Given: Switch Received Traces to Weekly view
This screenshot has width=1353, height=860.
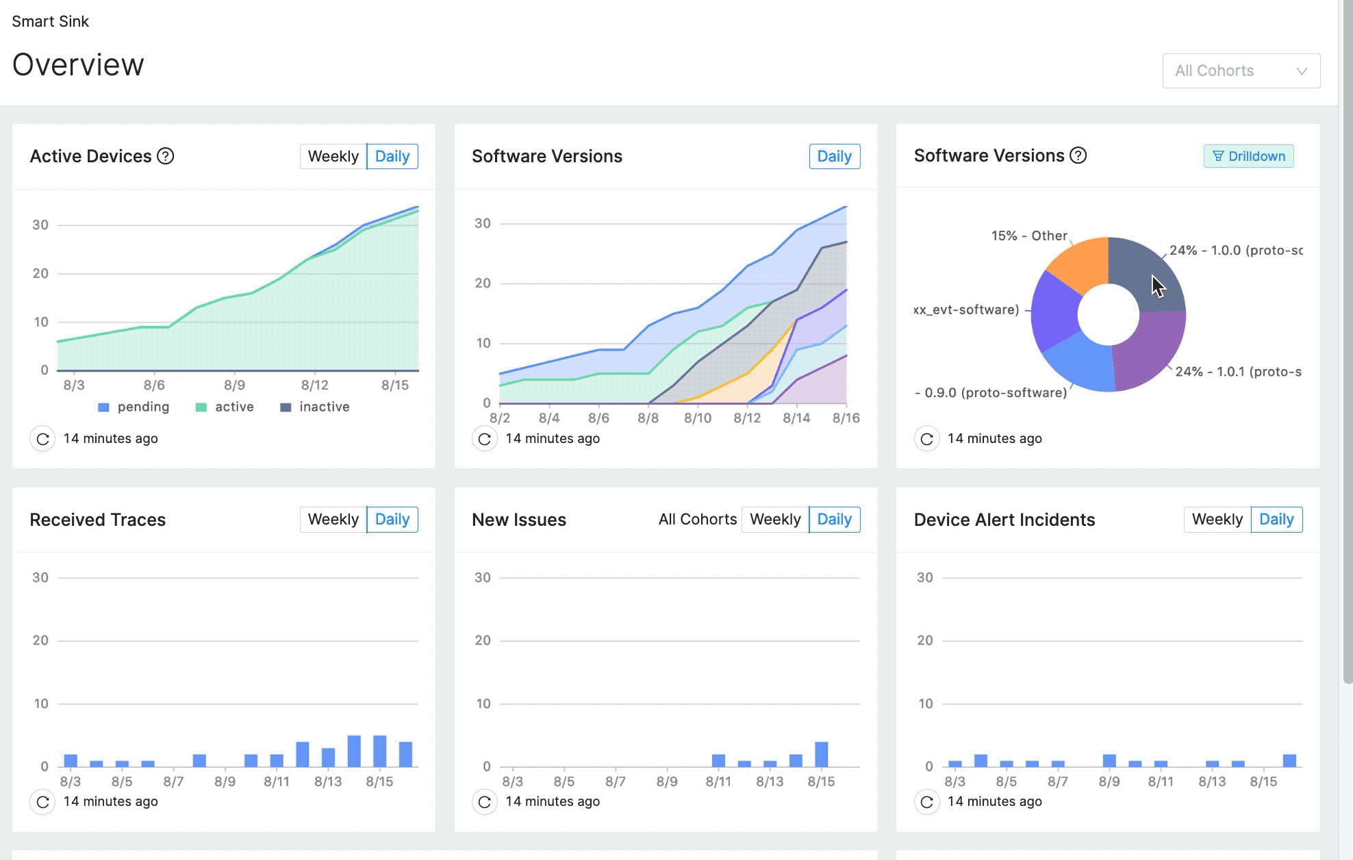Looking at the screenshot, I should point(333,519).
